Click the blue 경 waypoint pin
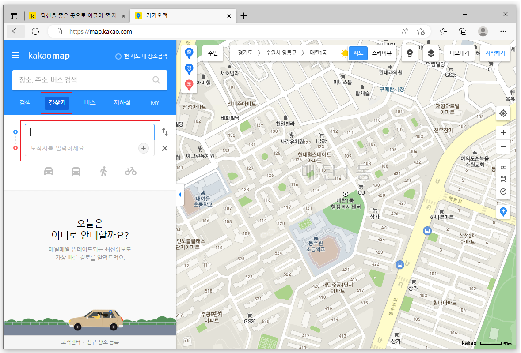 tap(189, 69)
